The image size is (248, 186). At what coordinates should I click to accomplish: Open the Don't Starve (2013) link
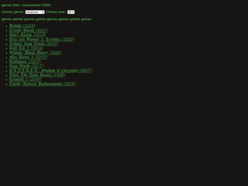point(28,34)
